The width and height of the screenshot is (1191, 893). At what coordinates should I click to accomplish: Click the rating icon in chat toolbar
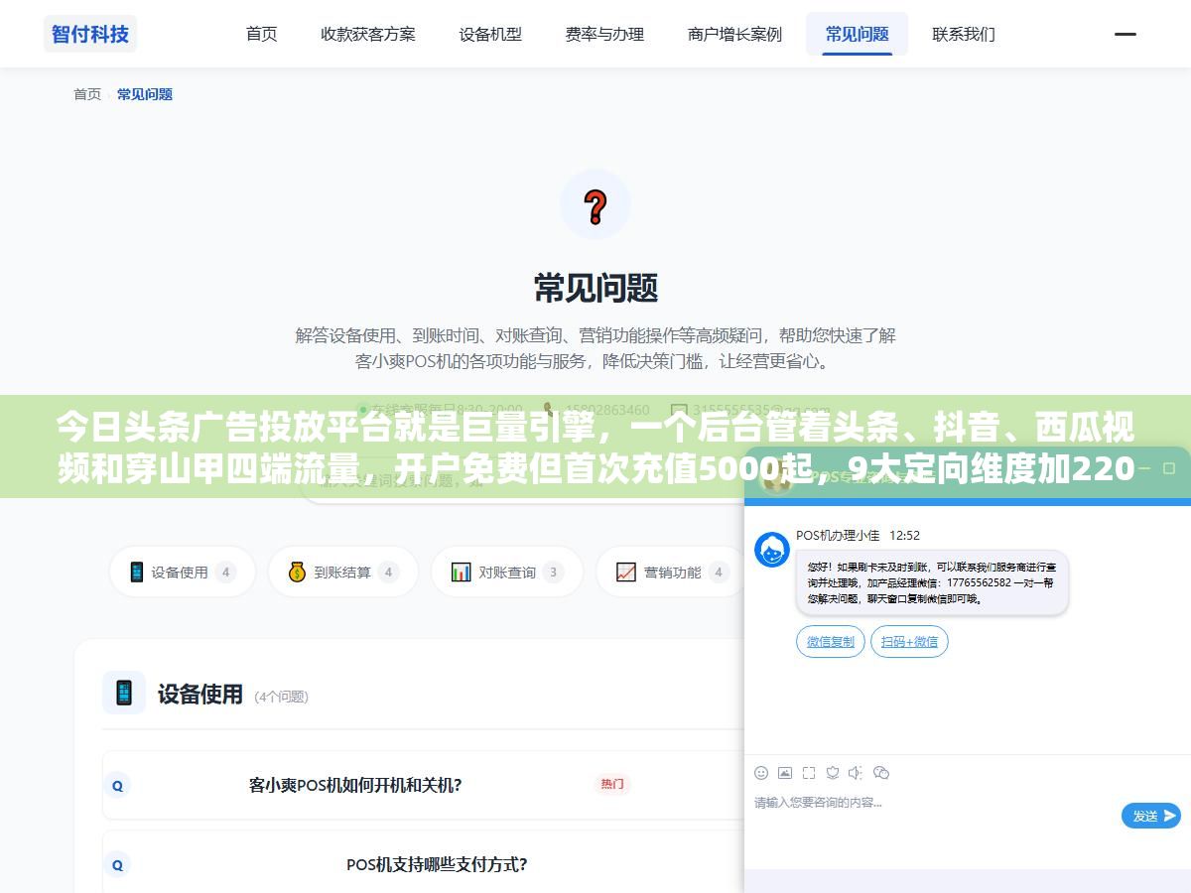click(x=833, y=772)
